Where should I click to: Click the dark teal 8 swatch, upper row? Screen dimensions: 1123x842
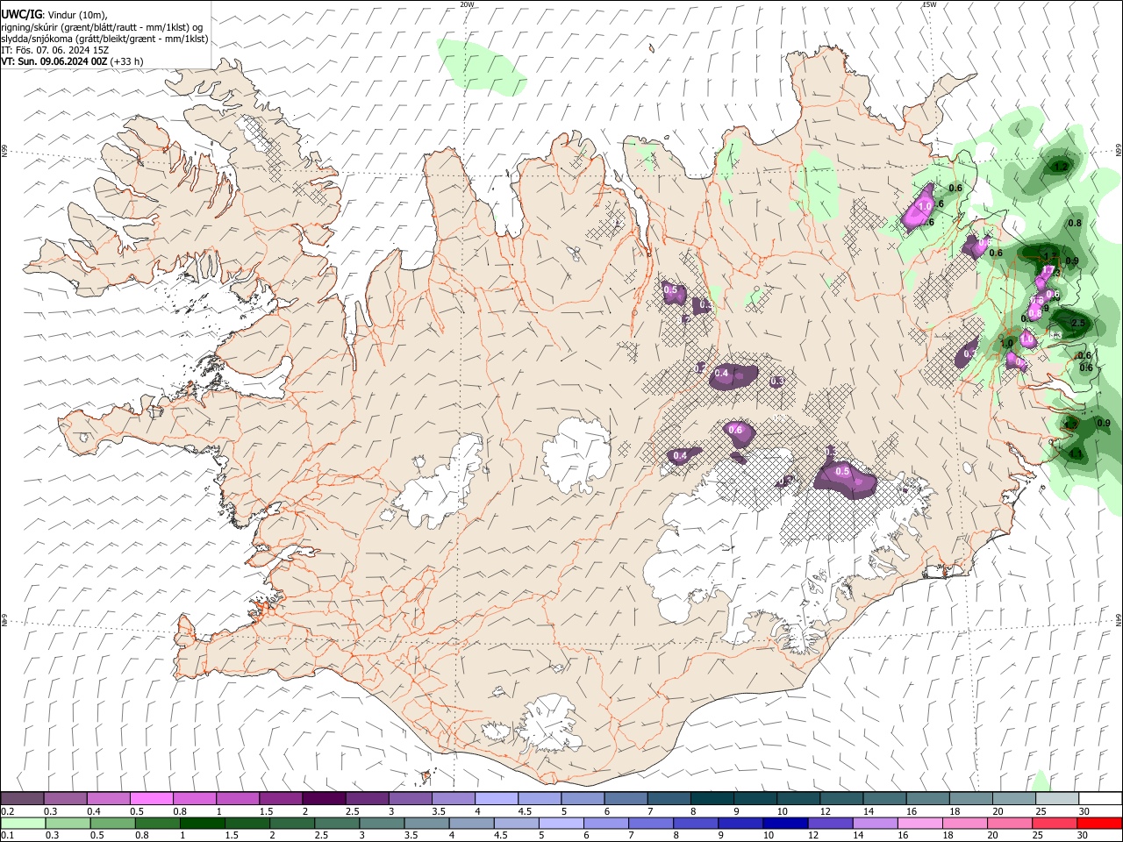pos(712,798)
